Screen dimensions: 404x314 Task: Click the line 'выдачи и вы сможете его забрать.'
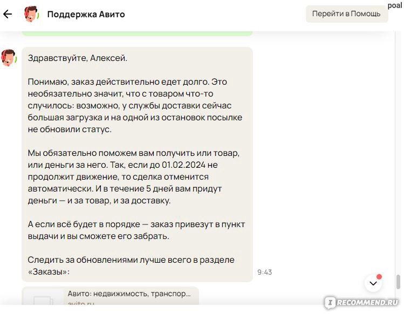click(x=98, y=236)
